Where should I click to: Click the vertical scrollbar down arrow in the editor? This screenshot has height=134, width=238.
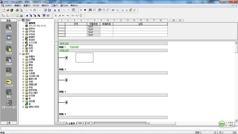236,120
